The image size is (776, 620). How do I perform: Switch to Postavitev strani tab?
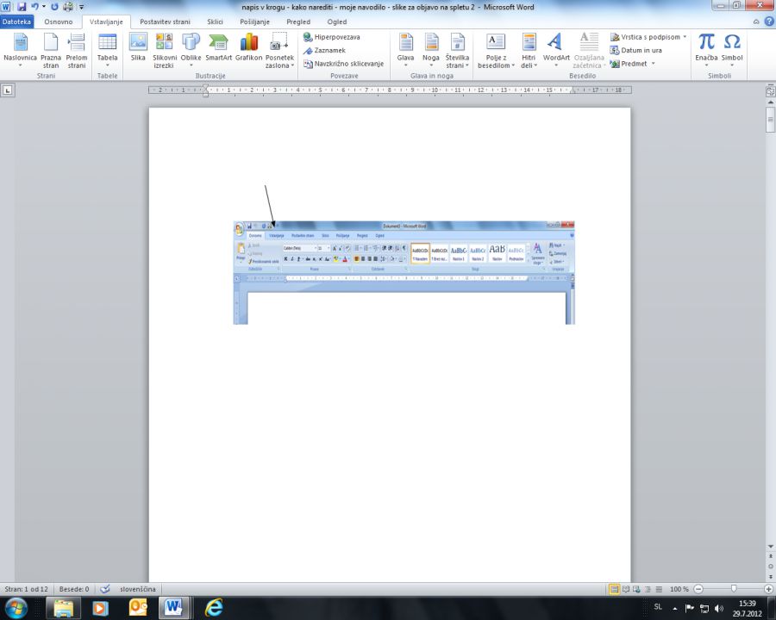(x=165, y=22)
